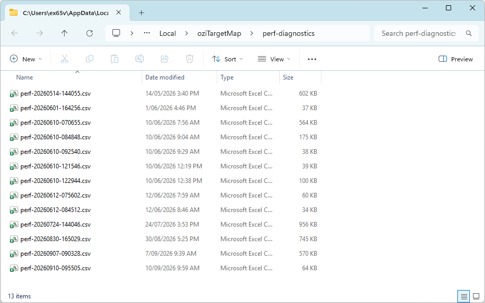Click the Cut scissors icon

pos(65,59)
